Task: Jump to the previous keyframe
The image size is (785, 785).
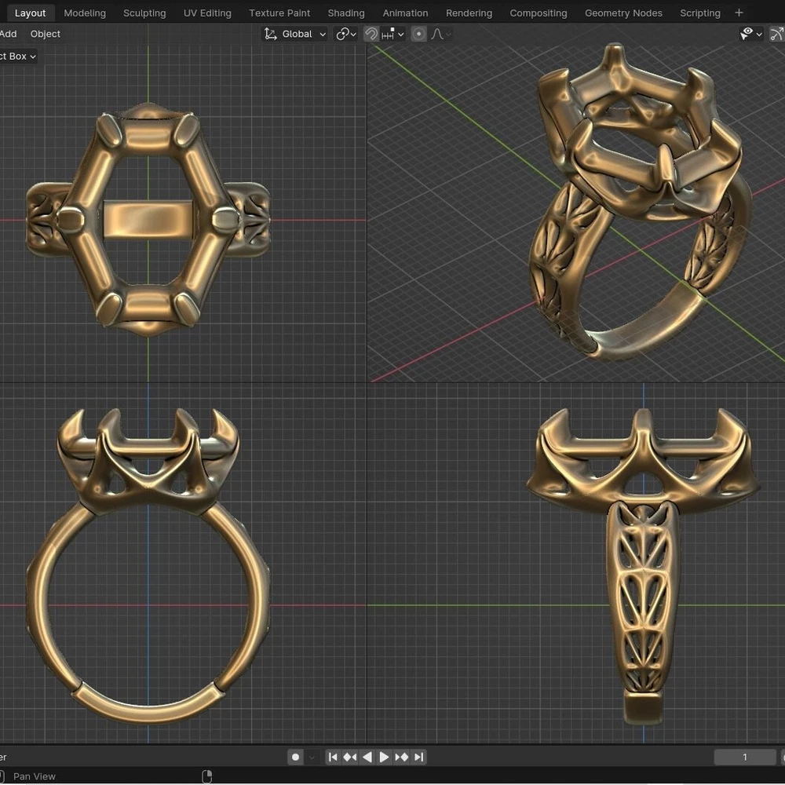Action: 350,757
